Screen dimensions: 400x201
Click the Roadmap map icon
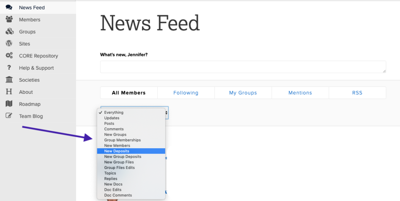[x=9, y=104]
